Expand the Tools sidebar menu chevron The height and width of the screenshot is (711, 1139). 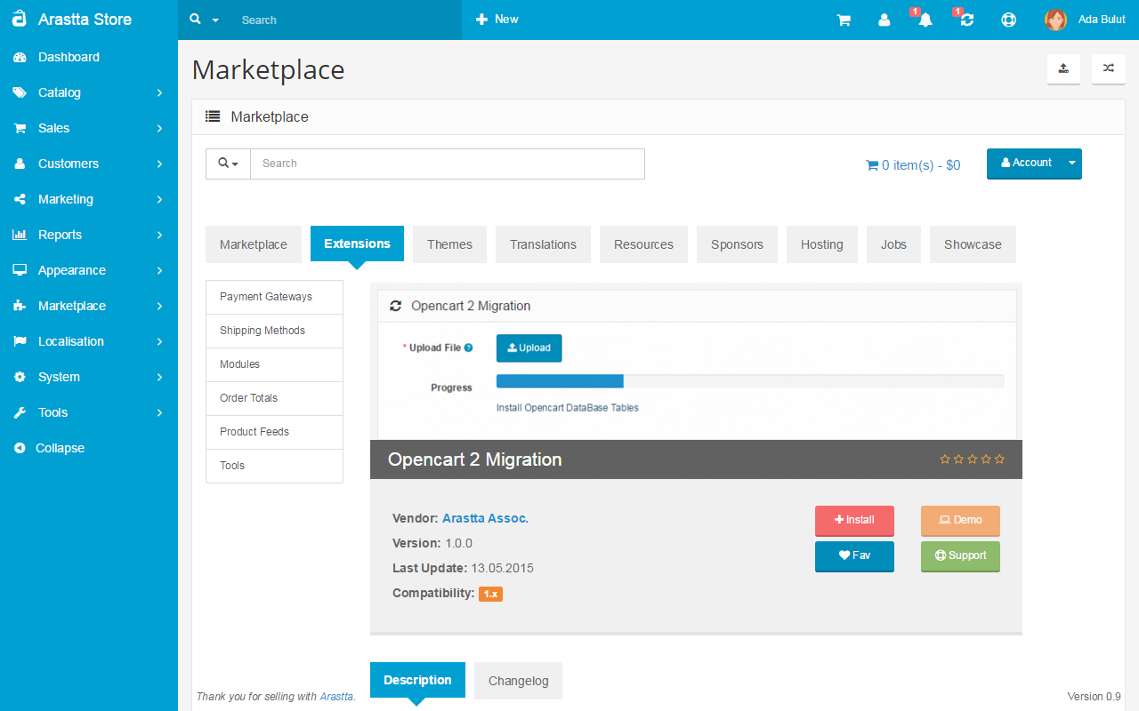tap(159, 412)
